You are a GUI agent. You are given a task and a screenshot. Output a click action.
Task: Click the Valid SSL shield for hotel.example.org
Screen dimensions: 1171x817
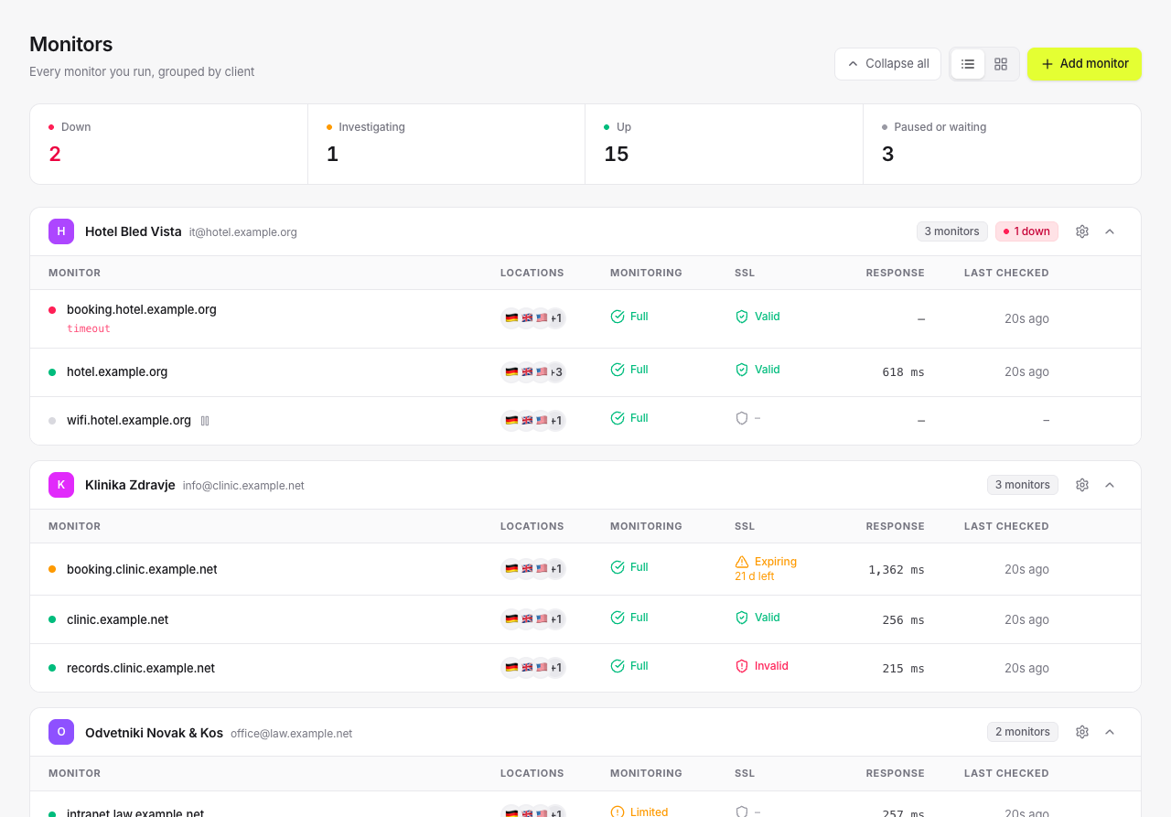coord(742,370)
